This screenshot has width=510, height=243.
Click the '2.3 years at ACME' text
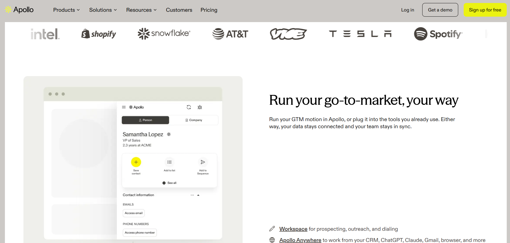[137, 145]
